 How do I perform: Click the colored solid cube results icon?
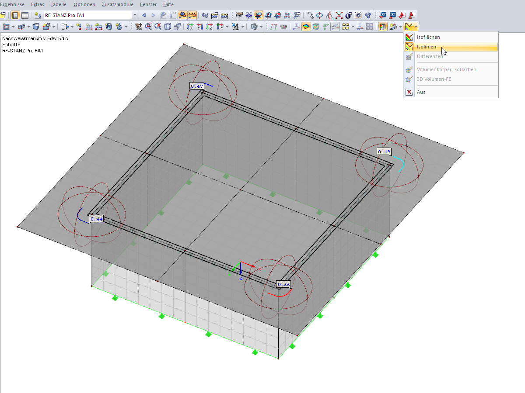click(315, 27)
